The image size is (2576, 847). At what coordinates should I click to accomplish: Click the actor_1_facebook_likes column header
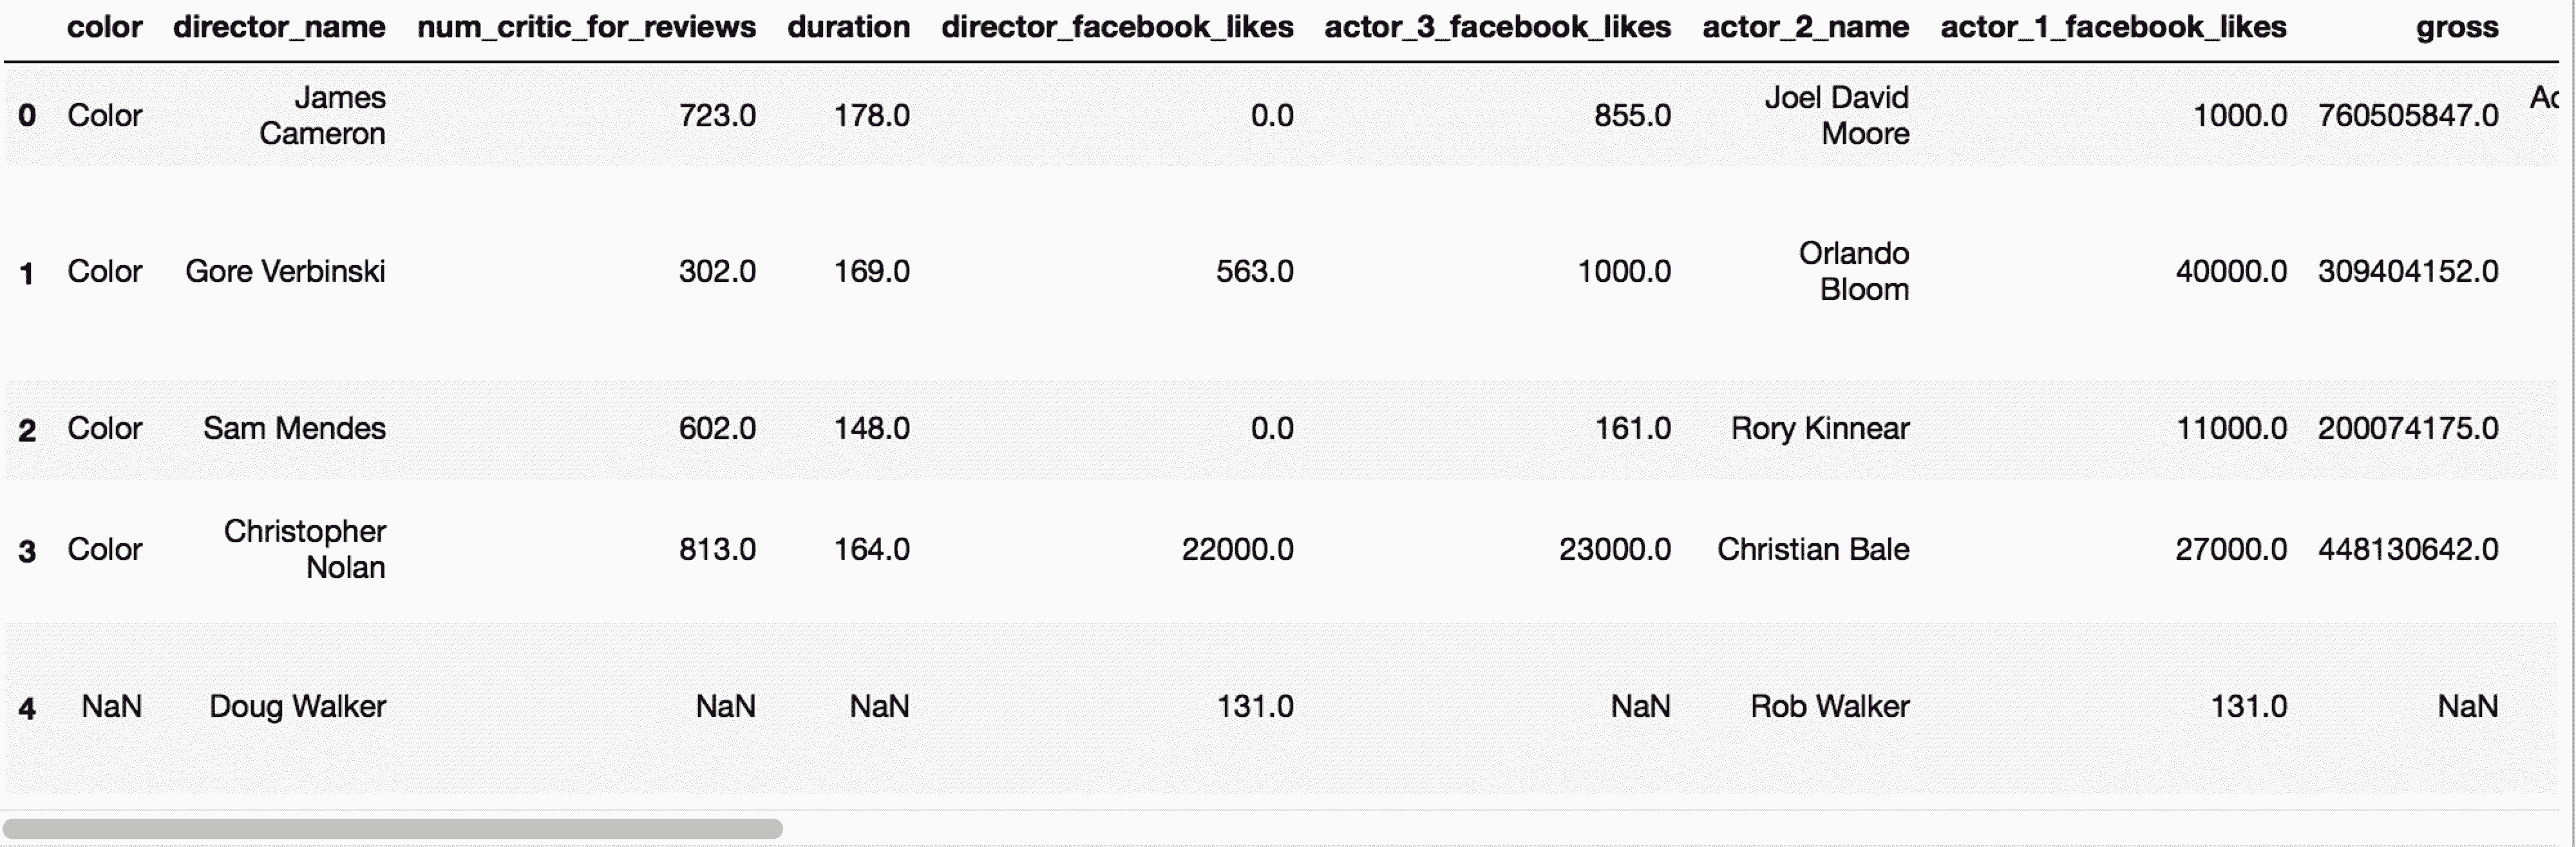click(x=2113, y=27)
